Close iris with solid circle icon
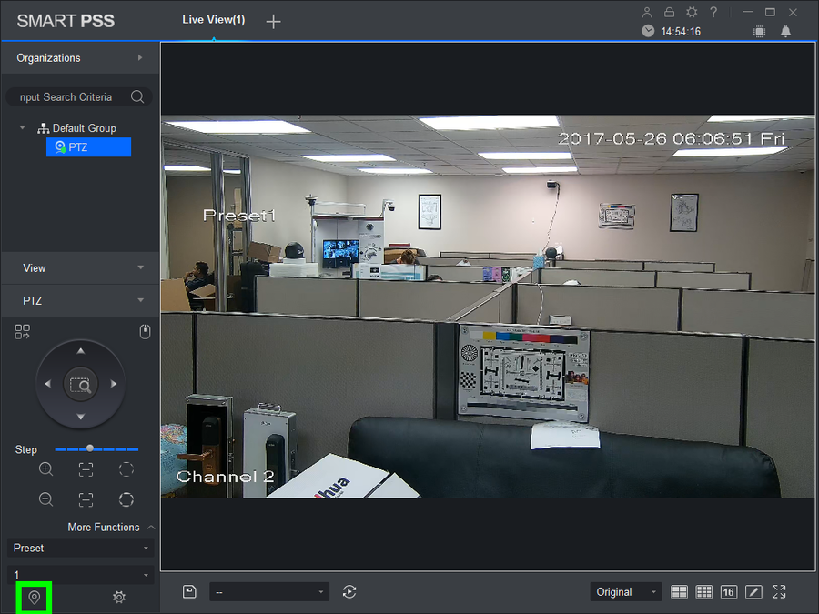The image size is (819, 614). (126, 499)
